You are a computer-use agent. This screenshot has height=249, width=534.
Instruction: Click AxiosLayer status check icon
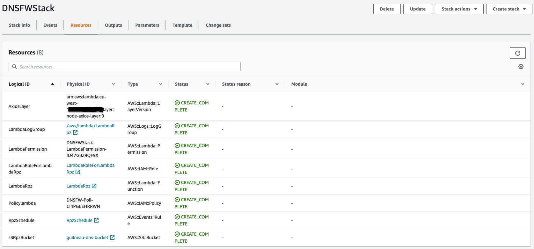click(177, 103)
